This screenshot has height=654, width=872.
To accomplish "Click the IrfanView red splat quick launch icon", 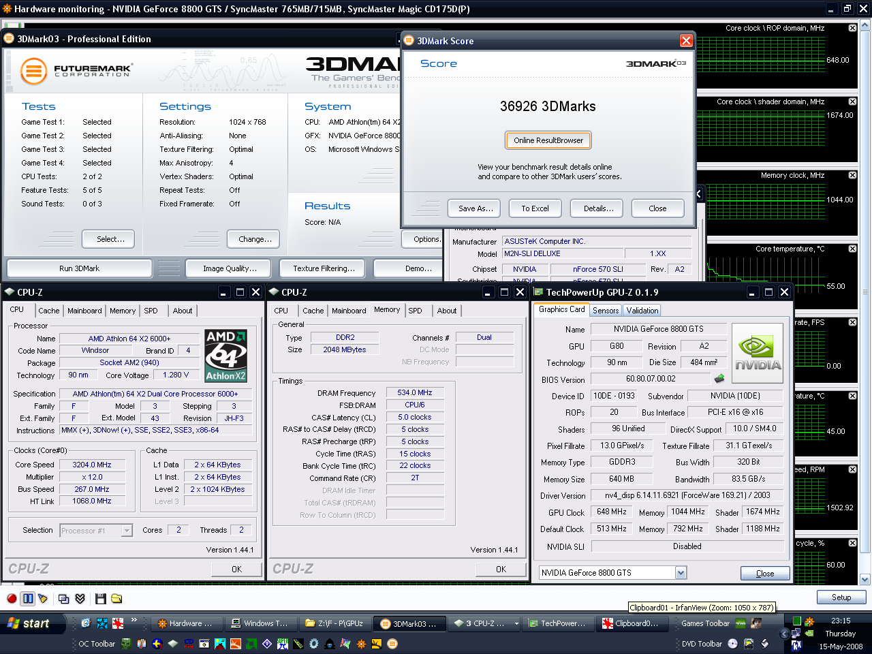I will click(118, 623).
